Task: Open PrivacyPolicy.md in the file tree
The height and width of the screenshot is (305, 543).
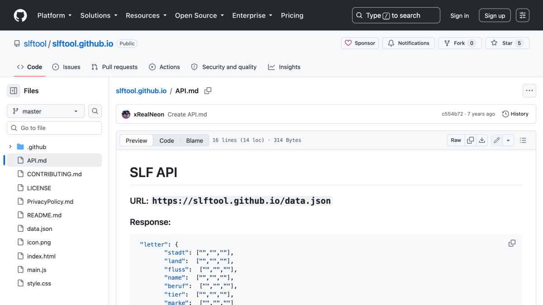Action: coord(54,202)
